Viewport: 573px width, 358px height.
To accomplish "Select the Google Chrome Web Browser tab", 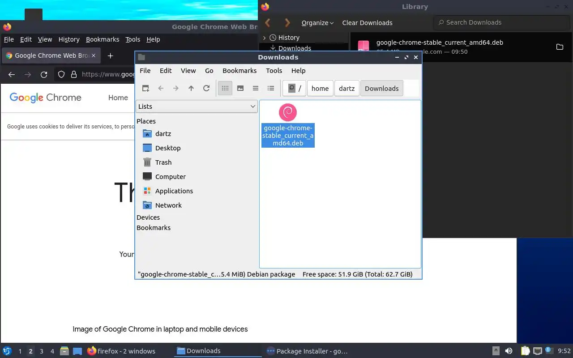I will [x=51, y=55].
